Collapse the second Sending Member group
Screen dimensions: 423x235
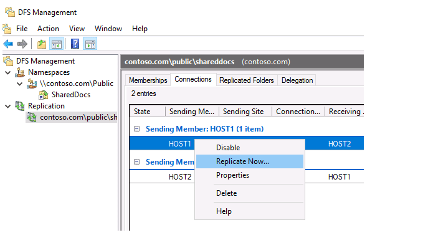137,162
